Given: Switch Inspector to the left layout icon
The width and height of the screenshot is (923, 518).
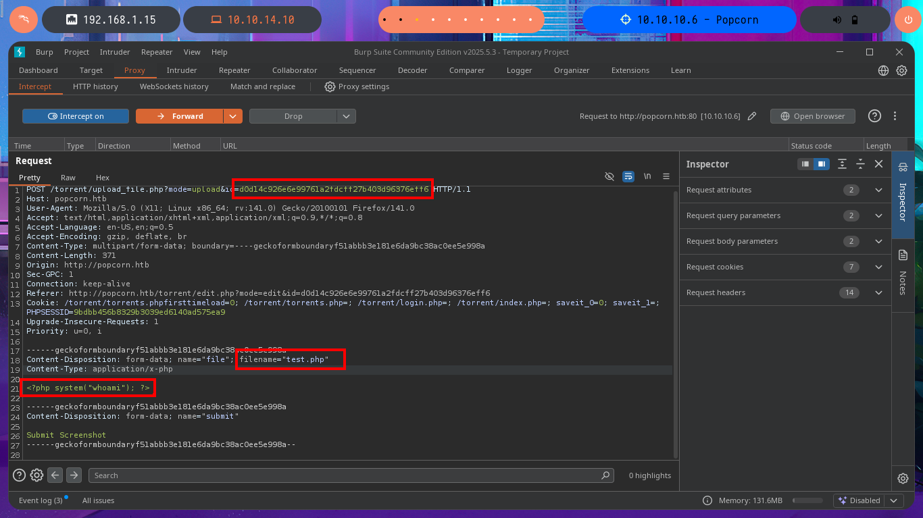Looking at the screenshot, I should [805, 164].
